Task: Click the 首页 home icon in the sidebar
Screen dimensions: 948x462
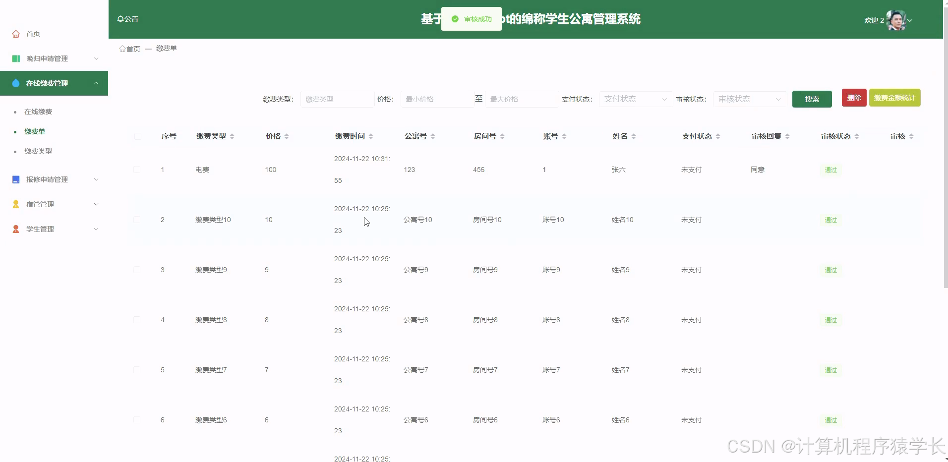Action: pos(15,34)
